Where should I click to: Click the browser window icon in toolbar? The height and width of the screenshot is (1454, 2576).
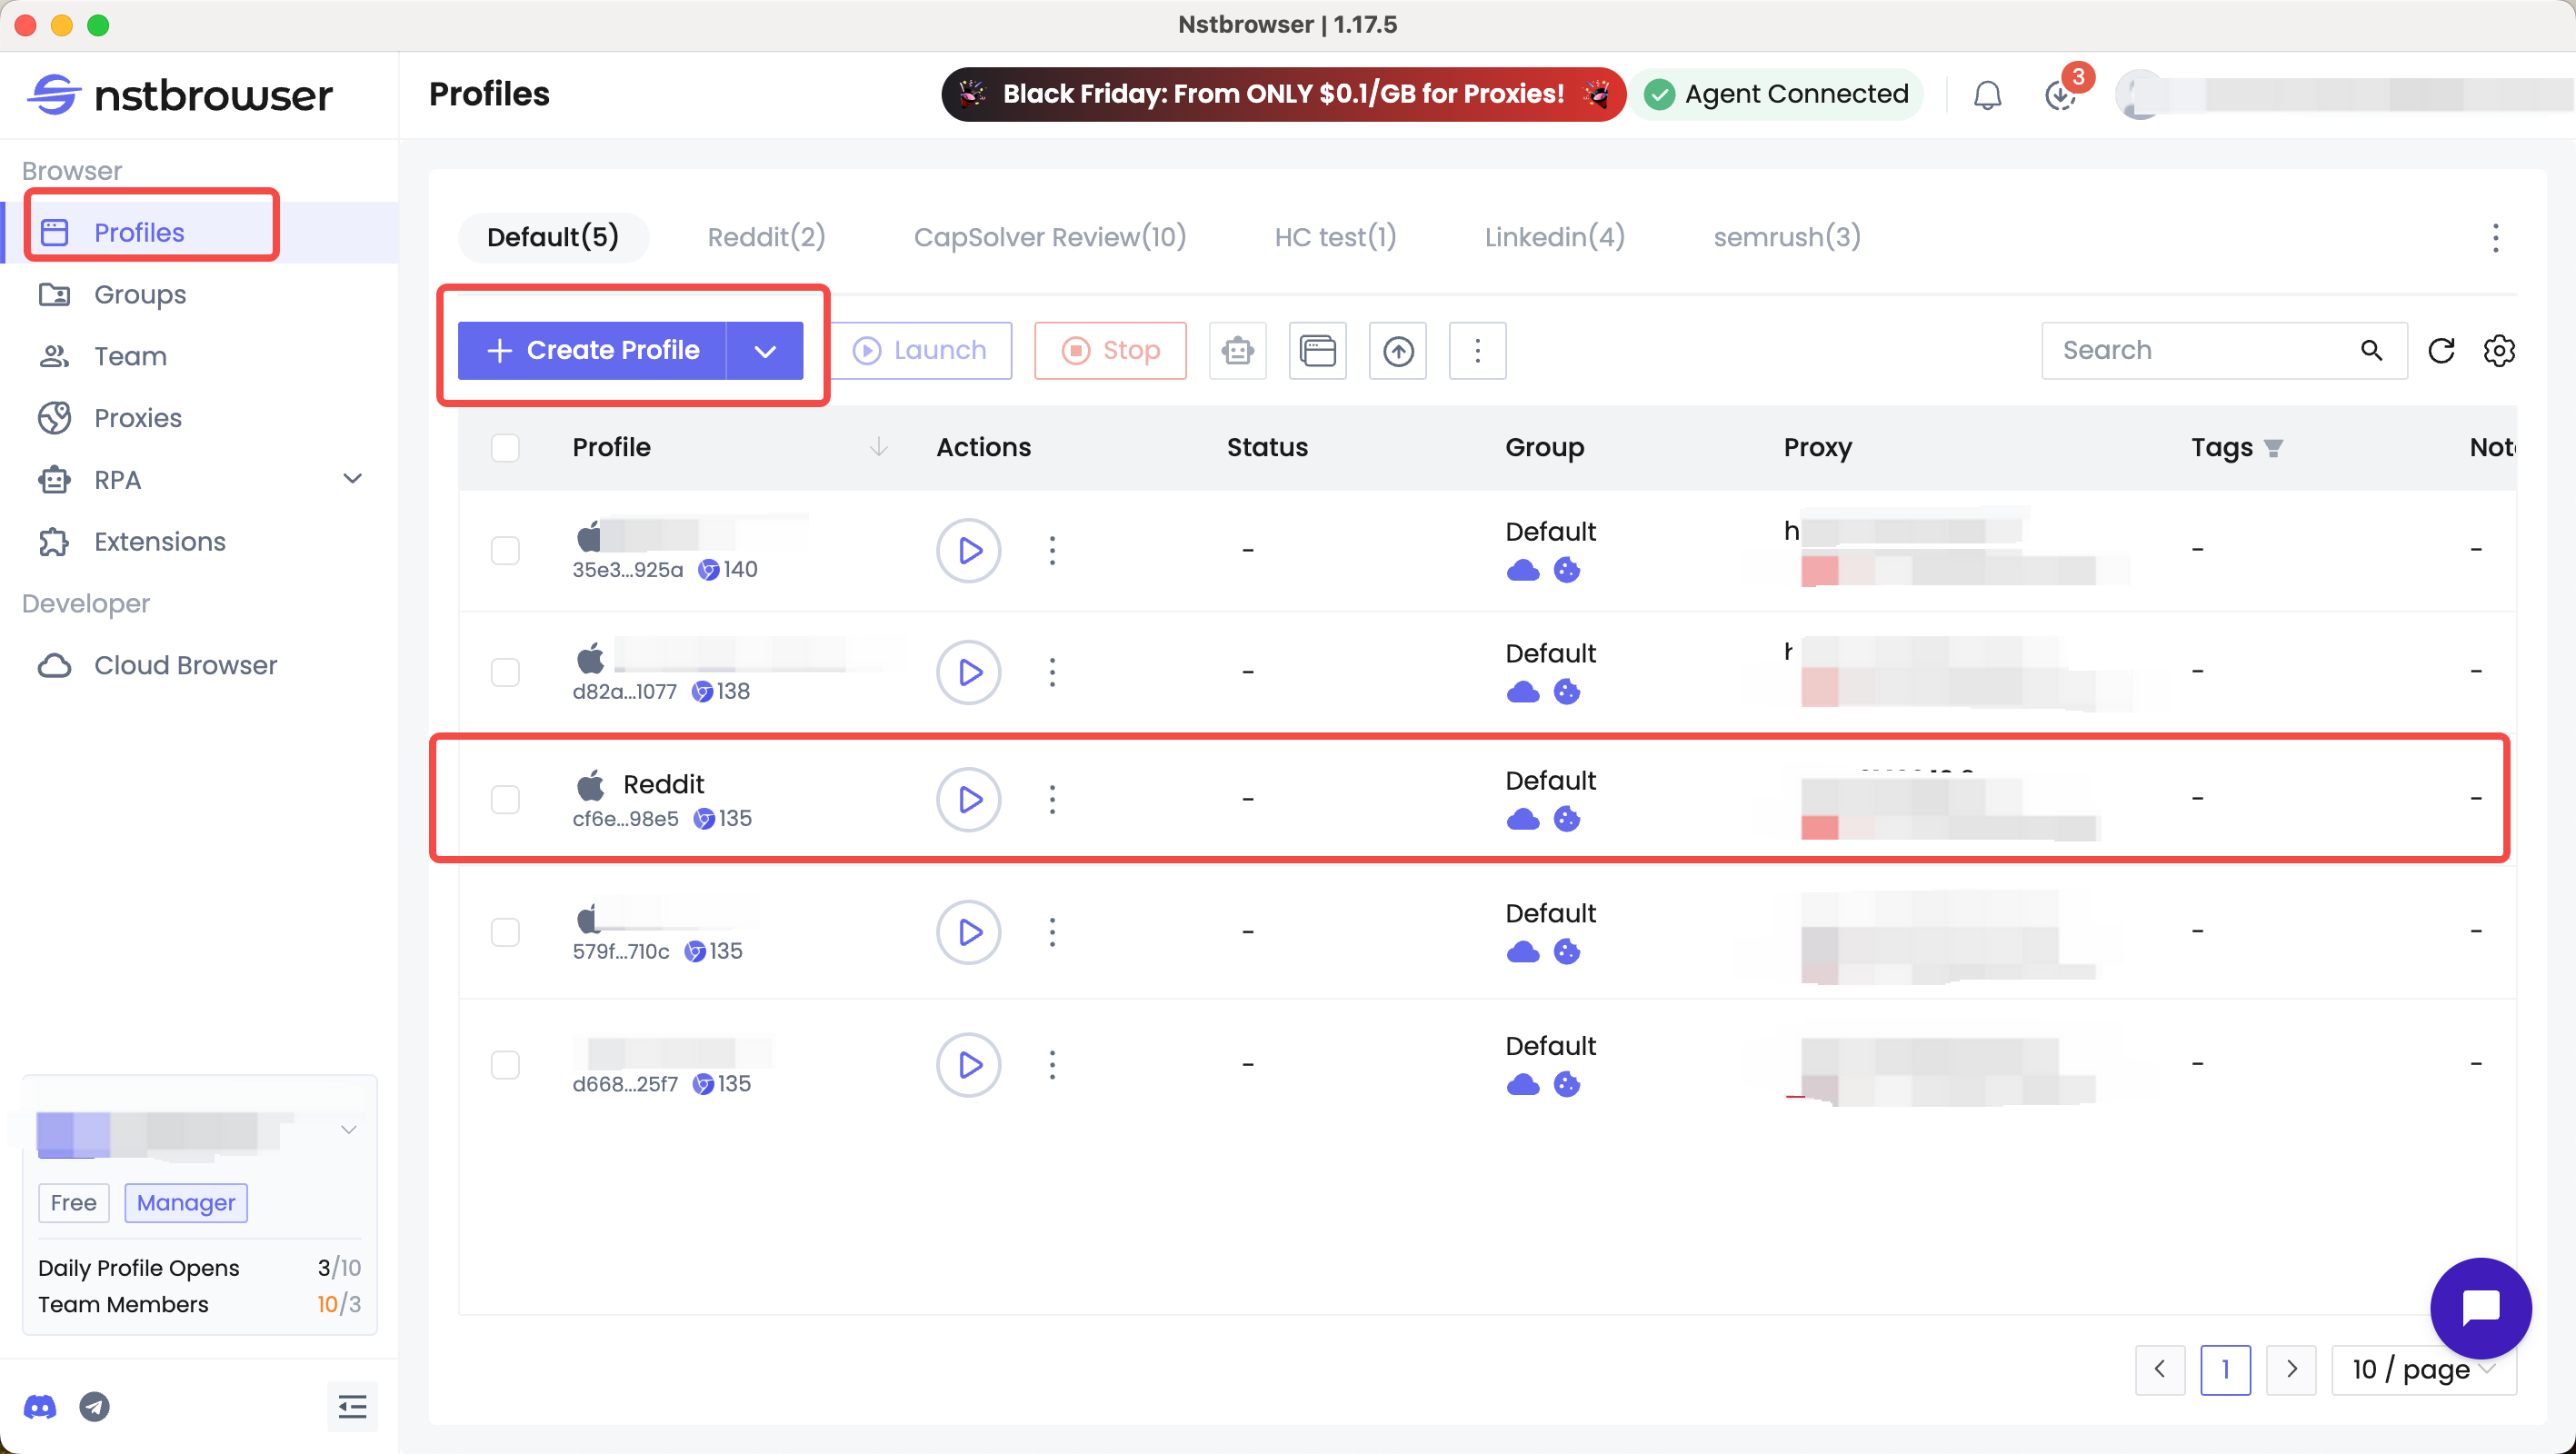click(1317, 350)
